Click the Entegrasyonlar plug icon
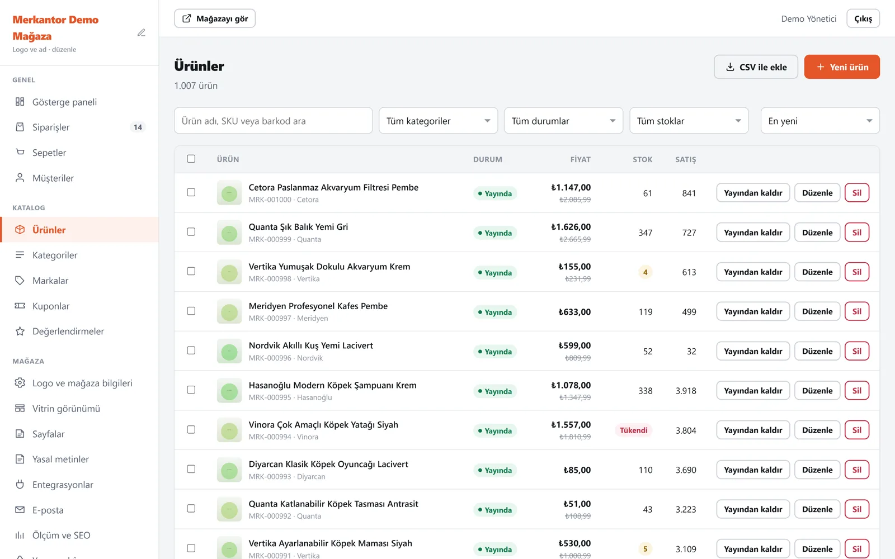Screen dimensions: 895x559 pos(20,485)
